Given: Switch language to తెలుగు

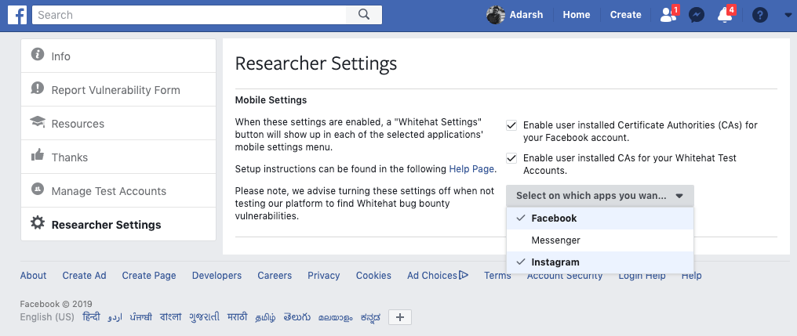Looking at the screenshot, I should pyautogui.click(x=297, y=317).
